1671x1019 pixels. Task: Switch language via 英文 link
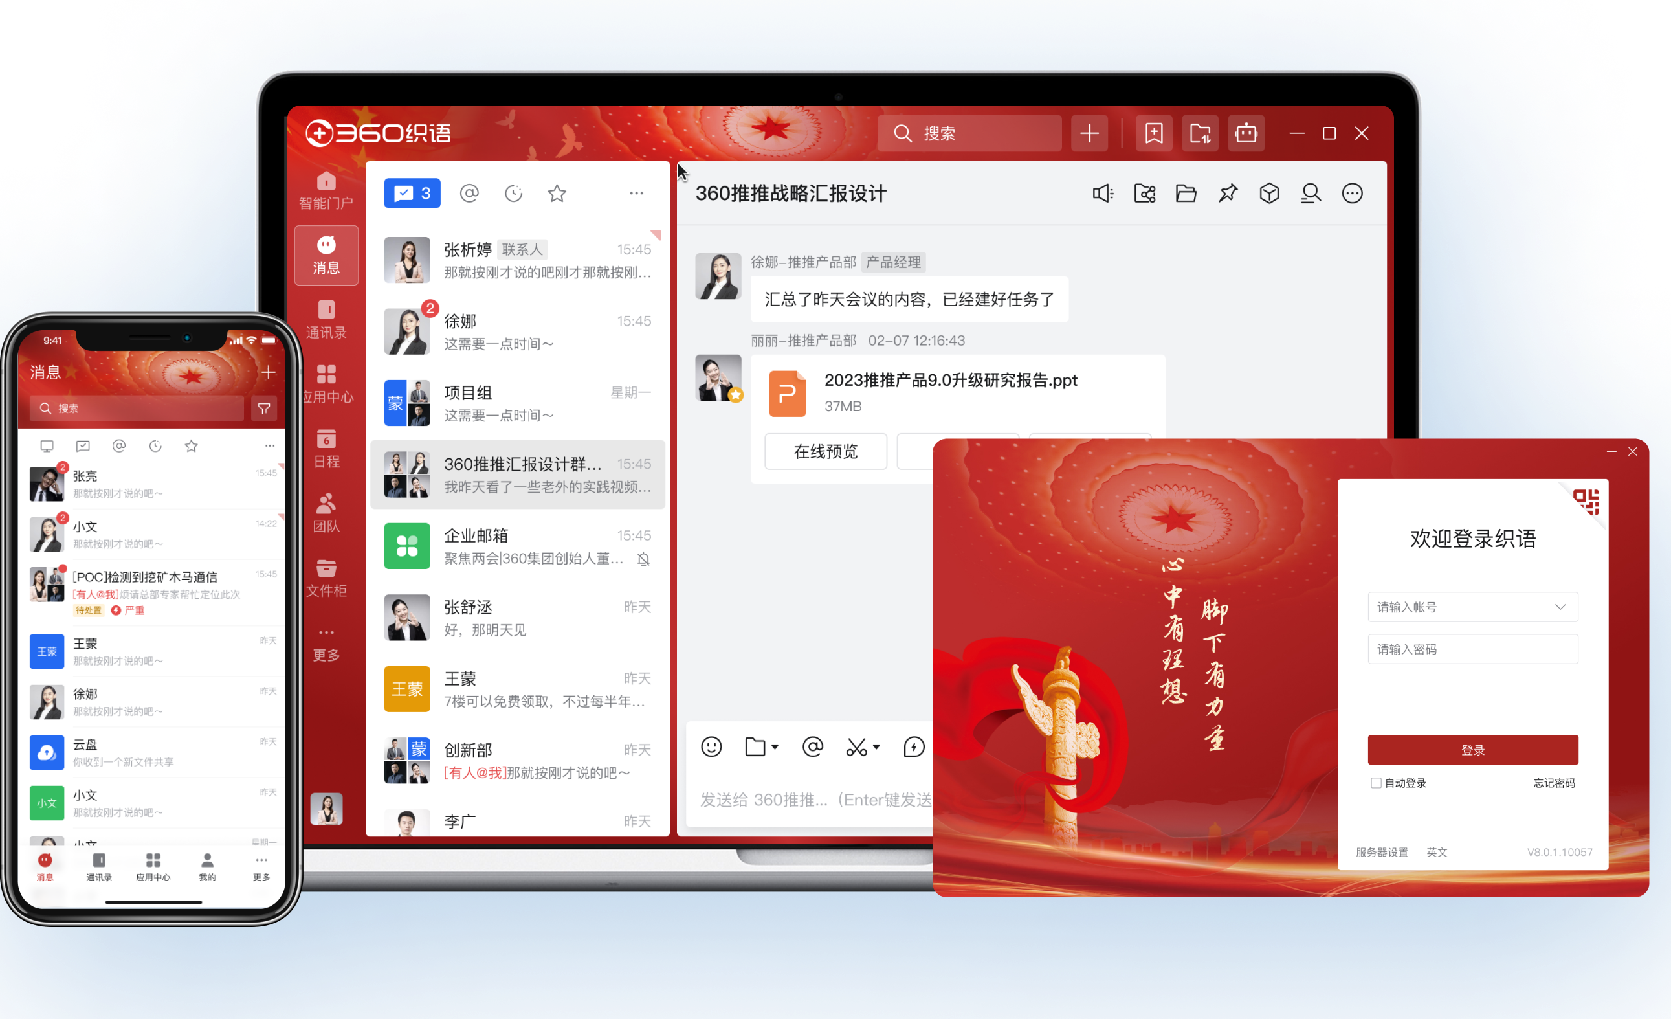point(1436,852)
